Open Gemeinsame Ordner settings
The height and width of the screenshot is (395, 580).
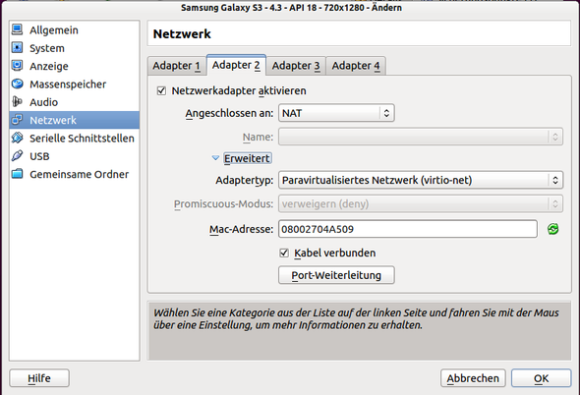(x=75, y=174)
